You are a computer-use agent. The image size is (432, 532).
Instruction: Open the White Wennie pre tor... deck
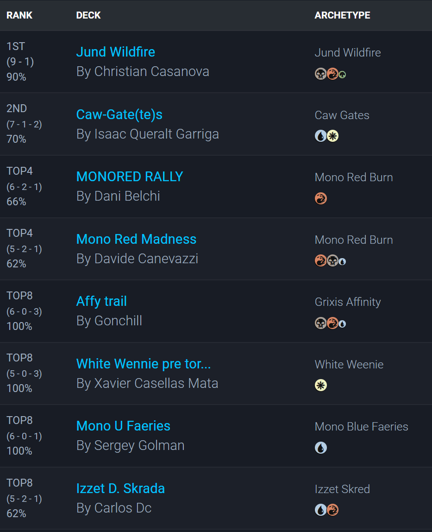click(x=143, y=364)
